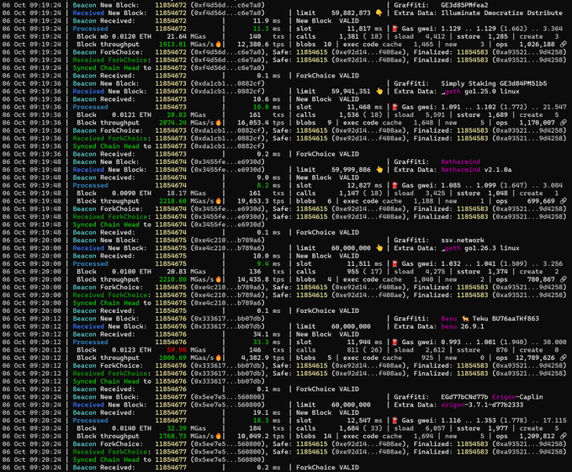Click 'Synced Chain Head' for block 11854677
572x472 pixels.
tap(106, 459)
